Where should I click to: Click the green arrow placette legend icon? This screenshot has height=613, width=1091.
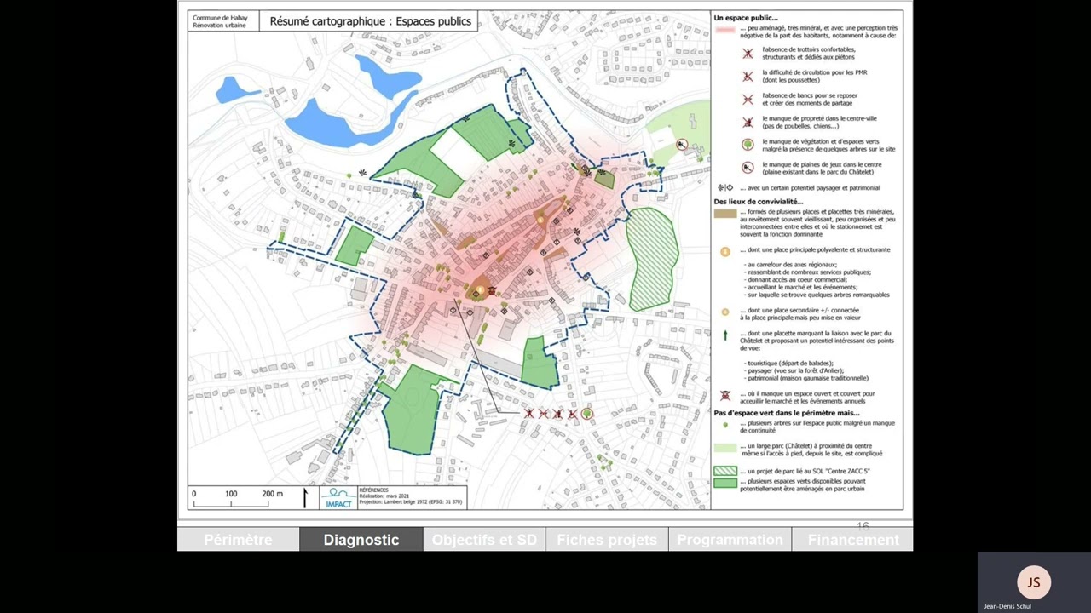point(725,335)
